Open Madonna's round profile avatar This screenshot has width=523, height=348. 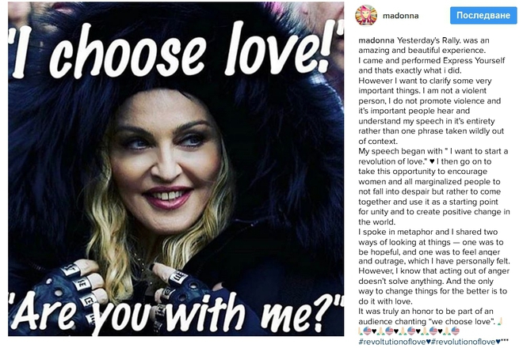[366, 15]
